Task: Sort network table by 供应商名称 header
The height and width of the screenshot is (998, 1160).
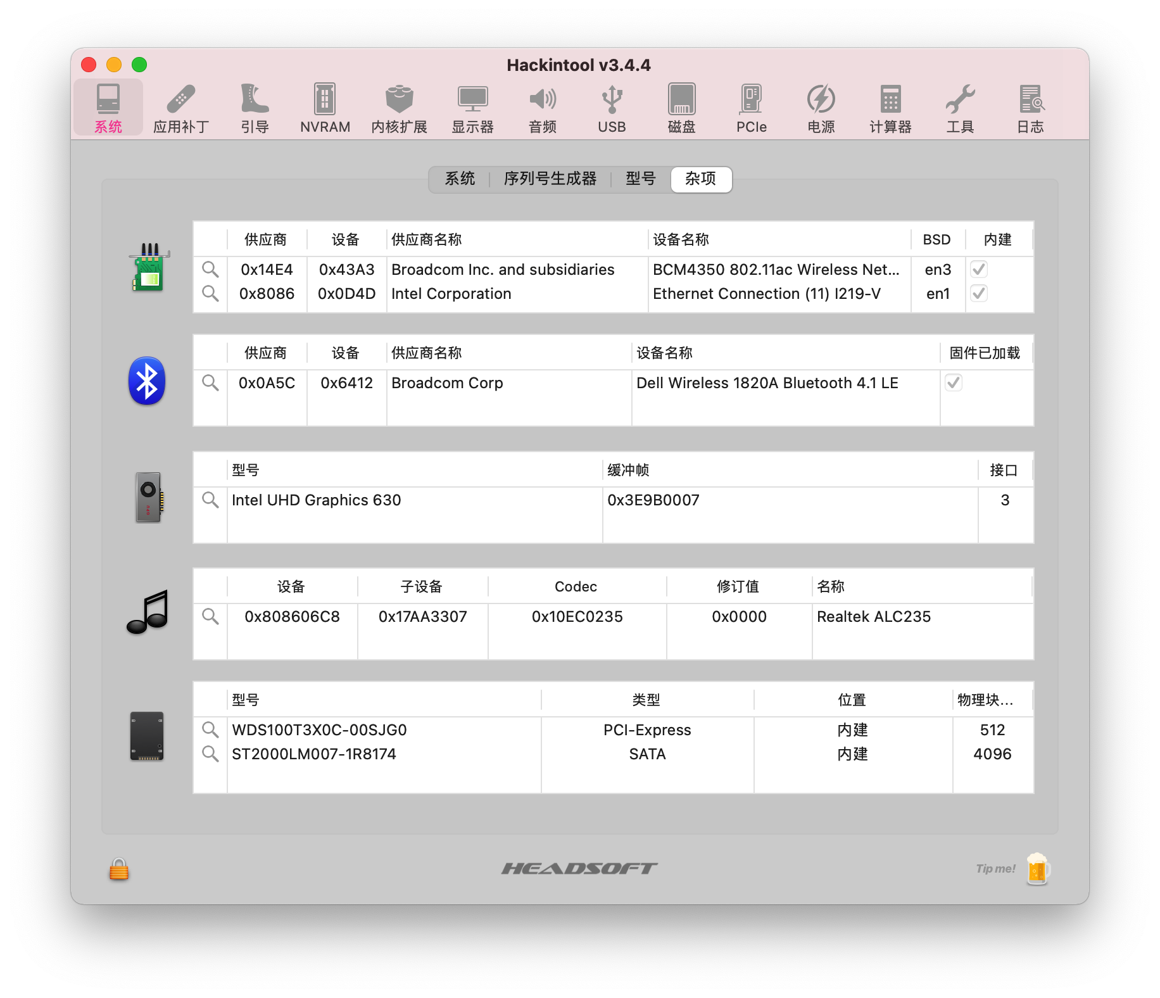Action: click(x=517, y=239)
